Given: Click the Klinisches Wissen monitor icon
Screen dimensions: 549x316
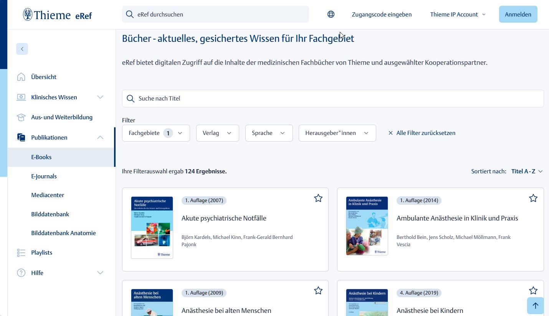Looking at the screenshot, I should [x=21, y=97].
